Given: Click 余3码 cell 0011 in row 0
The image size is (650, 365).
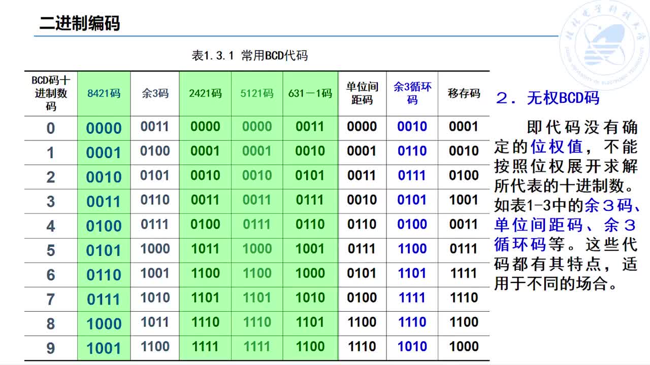Looking at the screenshot, I should pyautogui.click(x=155, y=126).
